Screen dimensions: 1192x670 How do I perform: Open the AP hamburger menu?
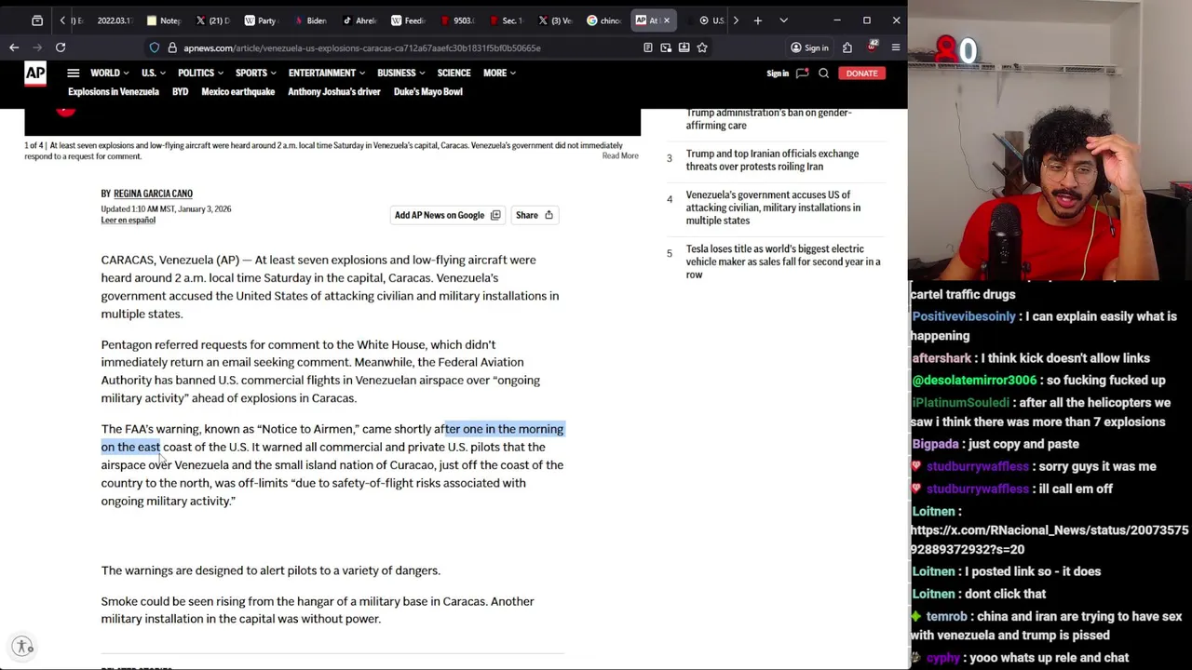pos(73,73)
